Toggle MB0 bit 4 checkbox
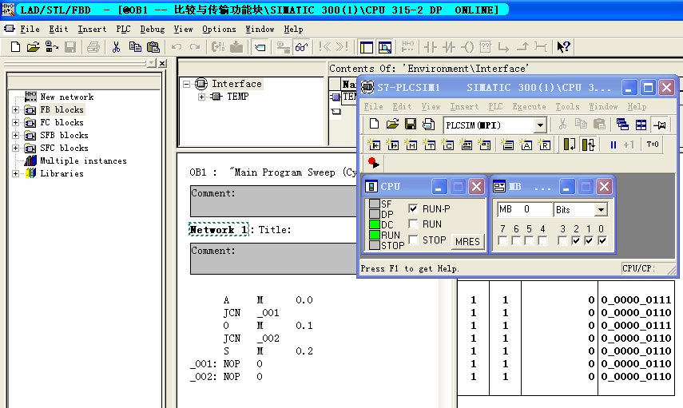 (542, 240)
